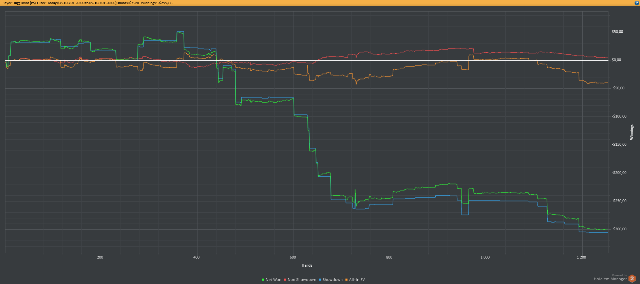This screenshot has width=640, height=284.
Task: Click the $0,00 y-axis label
Action: [616, 60]
